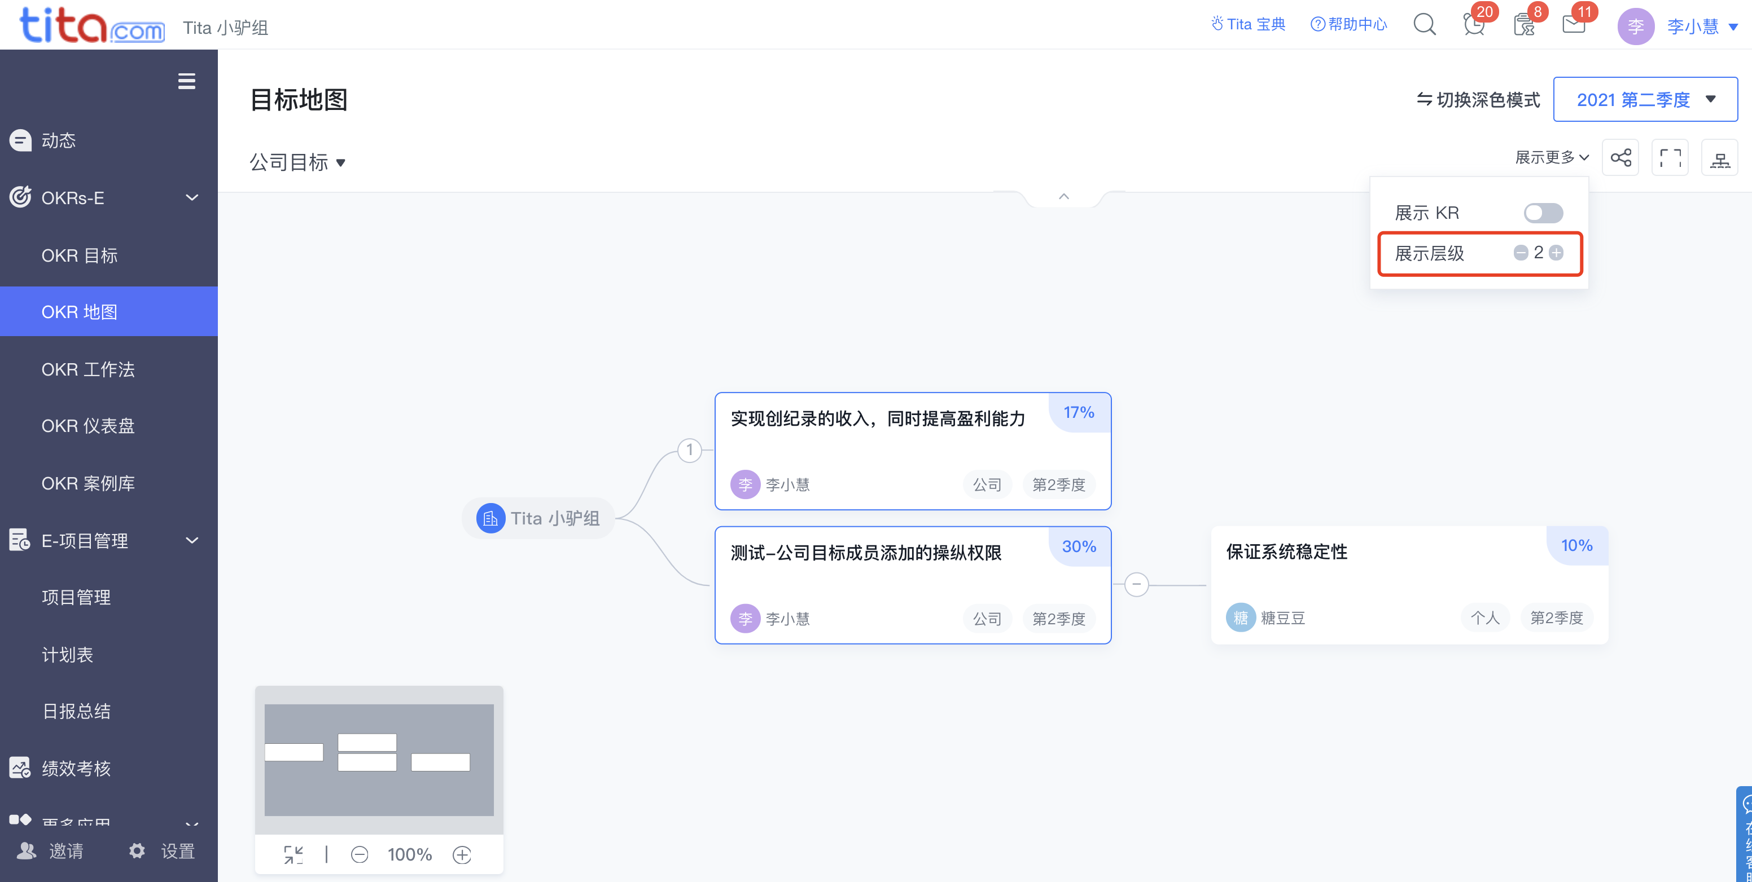Screen dimensions: 1752x882
Task: Collapse children of 测试-公司目标 with minus node
Action: click(1137, 584)
